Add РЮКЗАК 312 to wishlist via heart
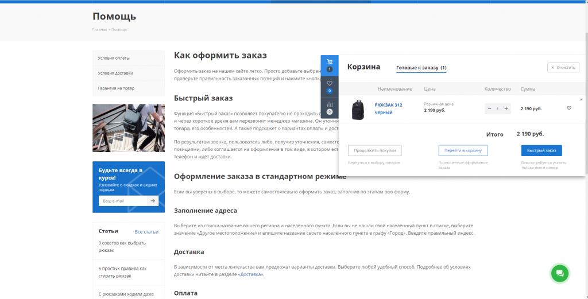The image size is (588, 299). click(x=569, y=108)
